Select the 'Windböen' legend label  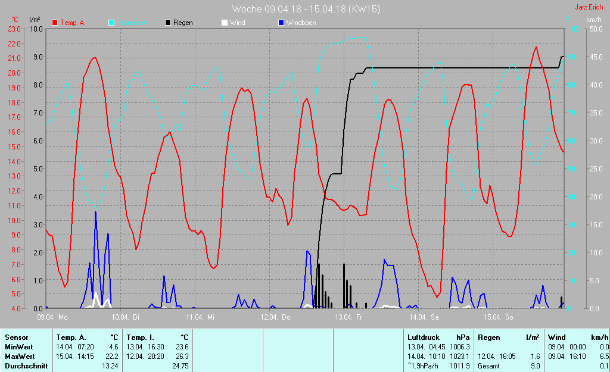click(301, 23)
